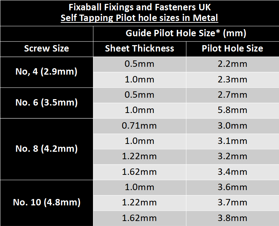Click the 2.3mm pilot hole size cell

click(232, 80)
